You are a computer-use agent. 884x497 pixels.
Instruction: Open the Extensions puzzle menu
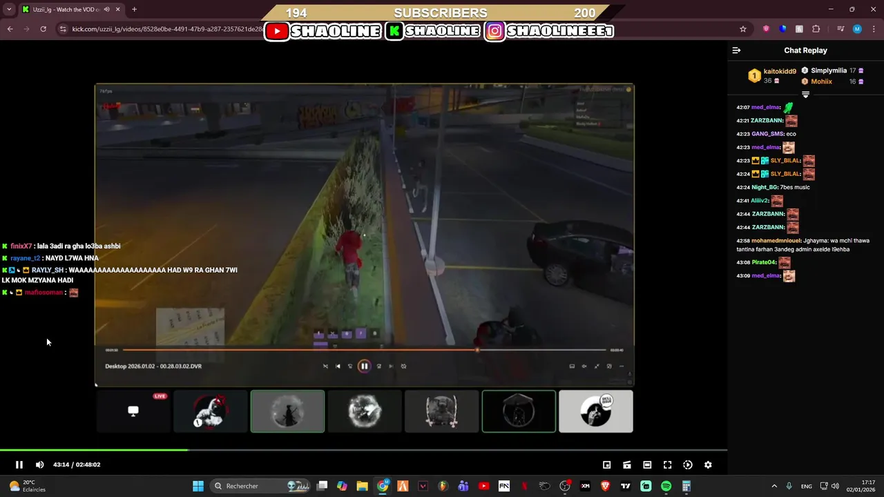pos(816,29)
